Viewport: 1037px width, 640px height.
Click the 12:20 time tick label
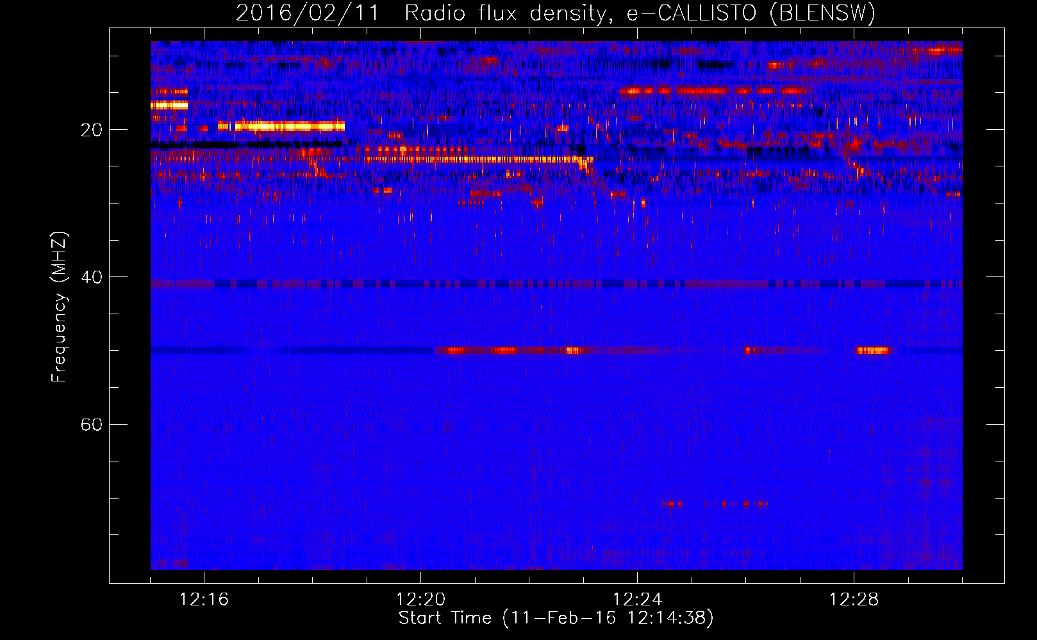click(420, 600)
